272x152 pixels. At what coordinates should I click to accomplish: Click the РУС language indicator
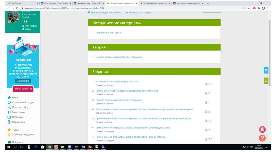click(x=252, y=147)
